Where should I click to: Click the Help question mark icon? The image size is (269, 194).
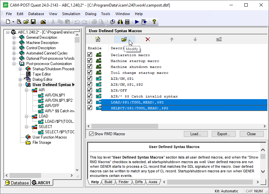tap(154, 22)
